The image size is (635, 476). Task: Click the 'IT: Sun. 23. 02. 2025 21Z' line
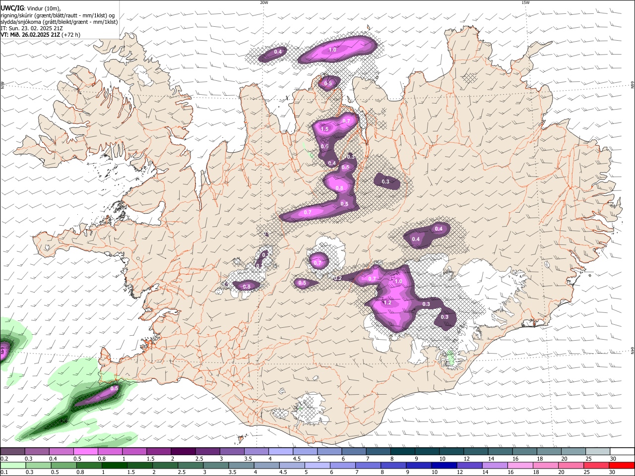[x=31, y=28]
